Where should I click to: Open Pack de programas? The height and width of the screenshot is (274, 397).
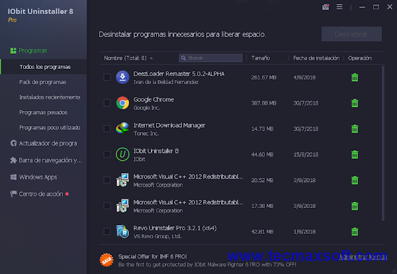[44, 82]
